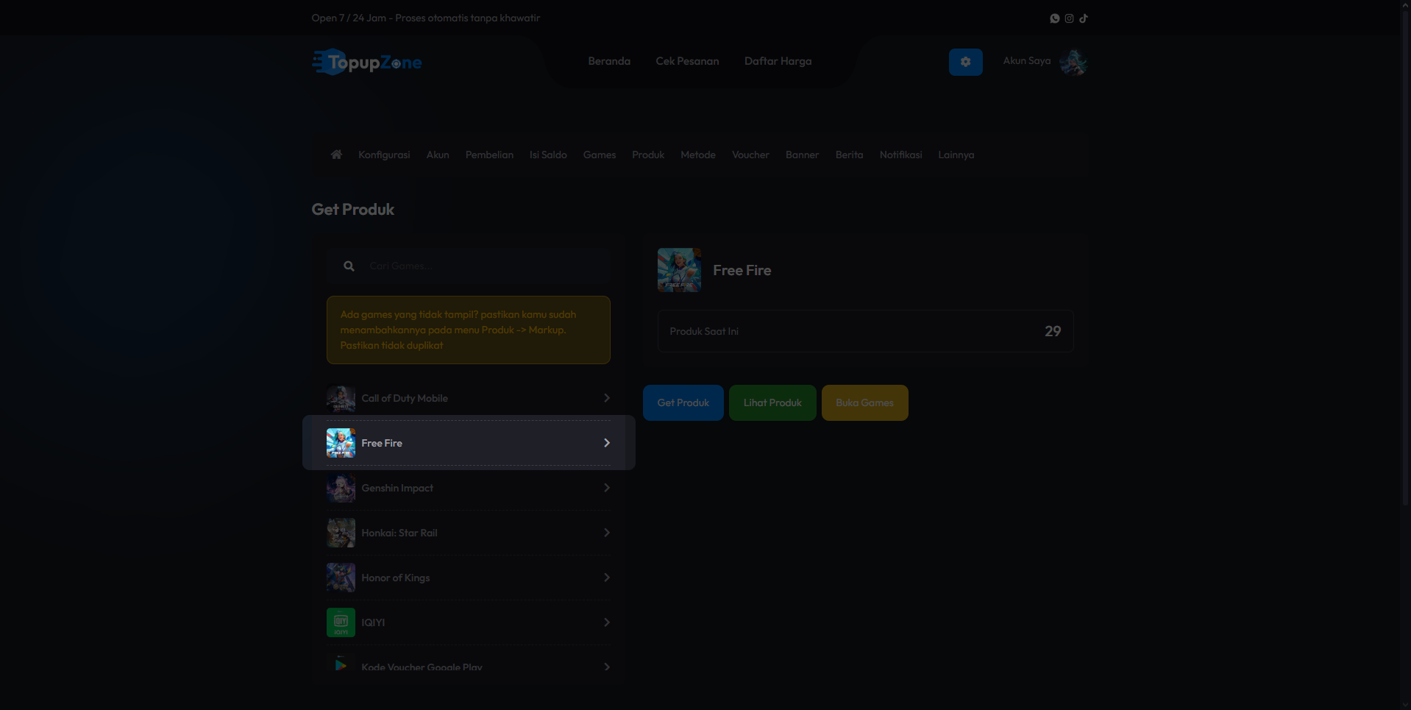Select IQIYI in the list
This screenshot has height=710, width=1411.
[x=373, y=622]
